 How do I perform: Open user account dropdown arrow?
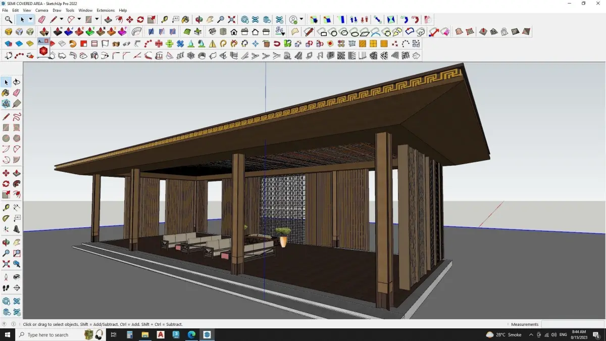pyautogui.click(x=301, y=19)
